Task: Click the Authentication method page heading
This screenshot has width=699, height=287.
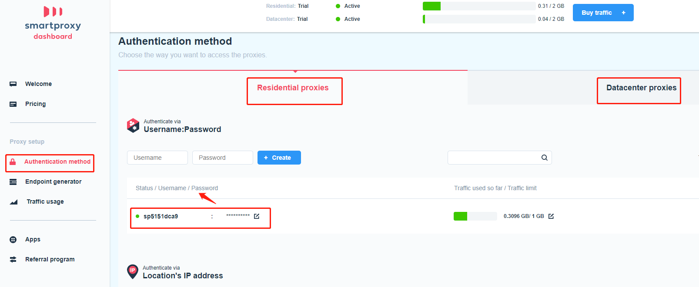Action: tap(175, 41)
